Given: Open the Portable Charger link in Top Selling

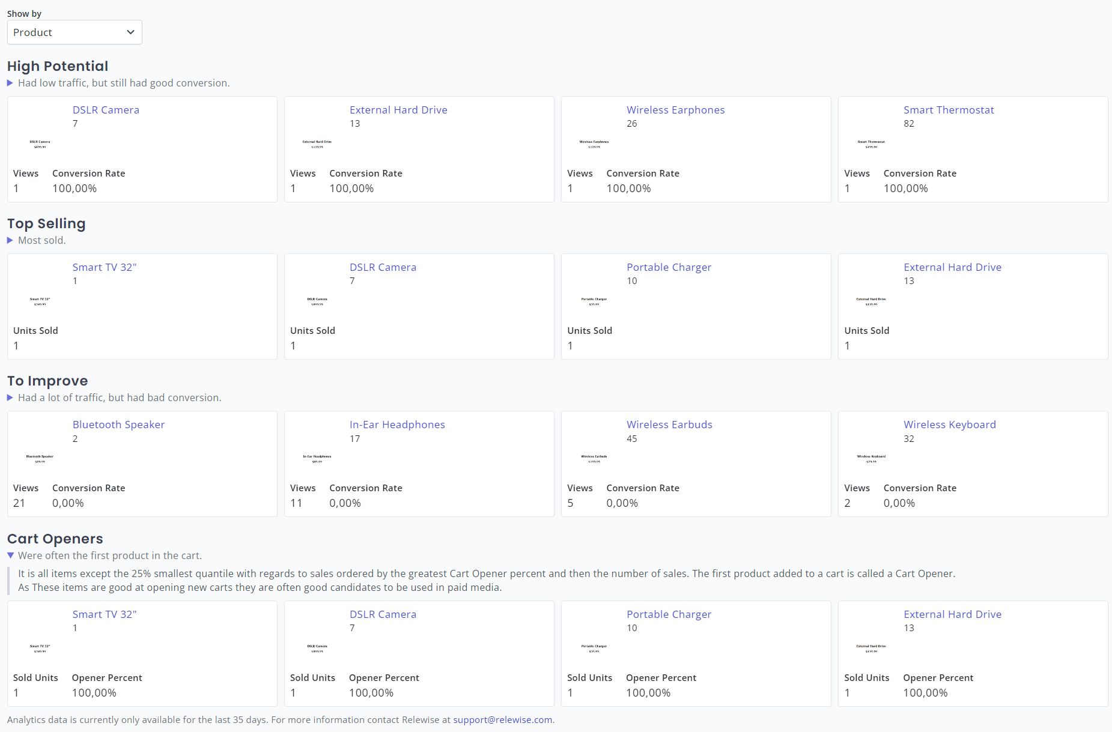Looking at the screenshot, I should (669, 267).
